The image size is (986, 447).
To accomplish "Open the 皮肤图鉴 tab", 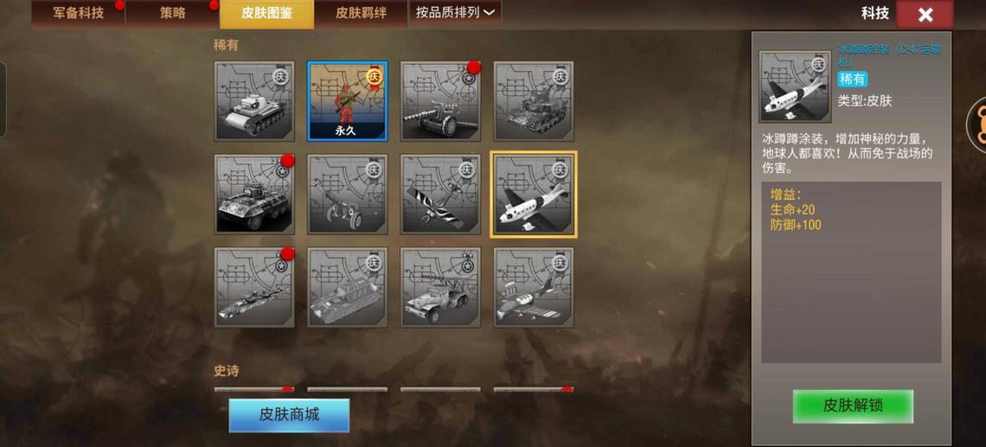I will click(266, 13).
